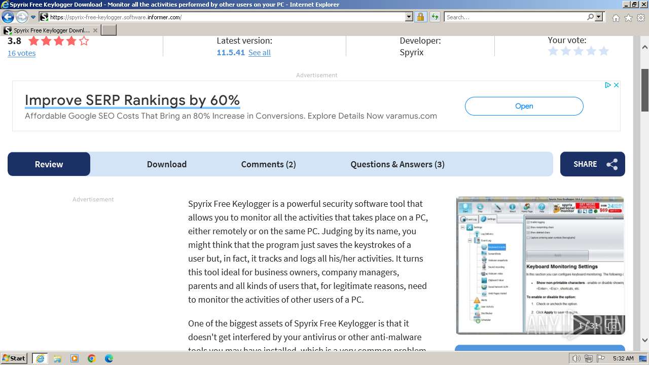Viewport: 649px width, 365px height.
Task: Launch Microsoft Edge from the taskbar
Action: point(109,358)
